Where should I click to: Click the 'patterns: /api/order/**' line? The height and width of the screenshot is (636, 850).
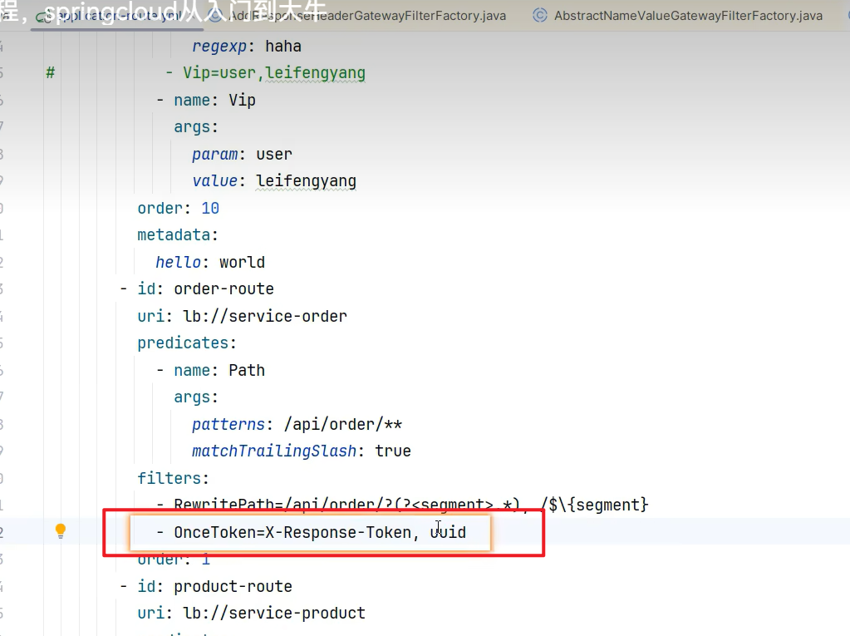click(297, 424)
